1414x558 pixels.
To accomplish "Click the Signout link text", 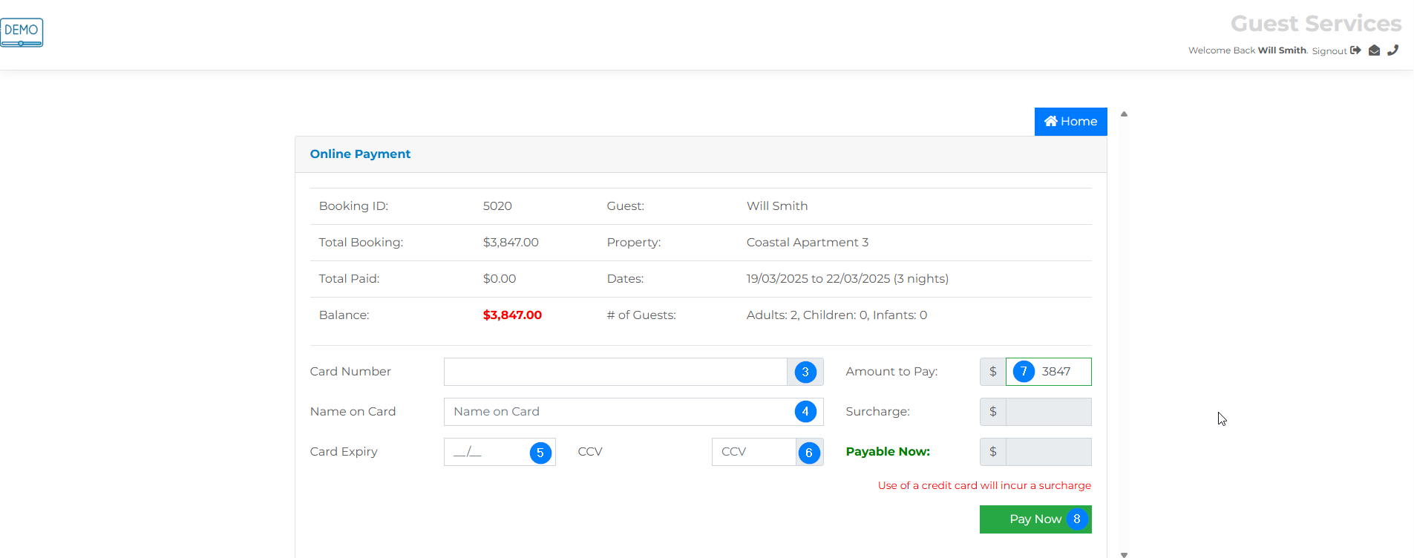I will [x=1329, y=51].
